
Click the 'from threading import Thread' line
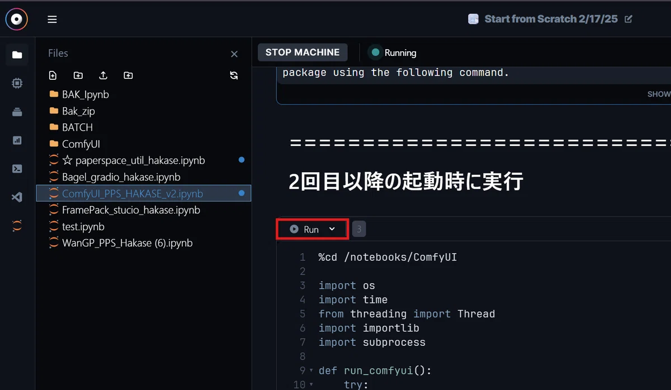(x=407, y=314)
